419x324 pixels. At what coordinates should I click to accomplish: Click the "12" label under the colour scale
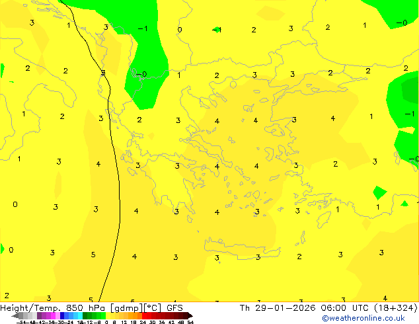(124, 323)
